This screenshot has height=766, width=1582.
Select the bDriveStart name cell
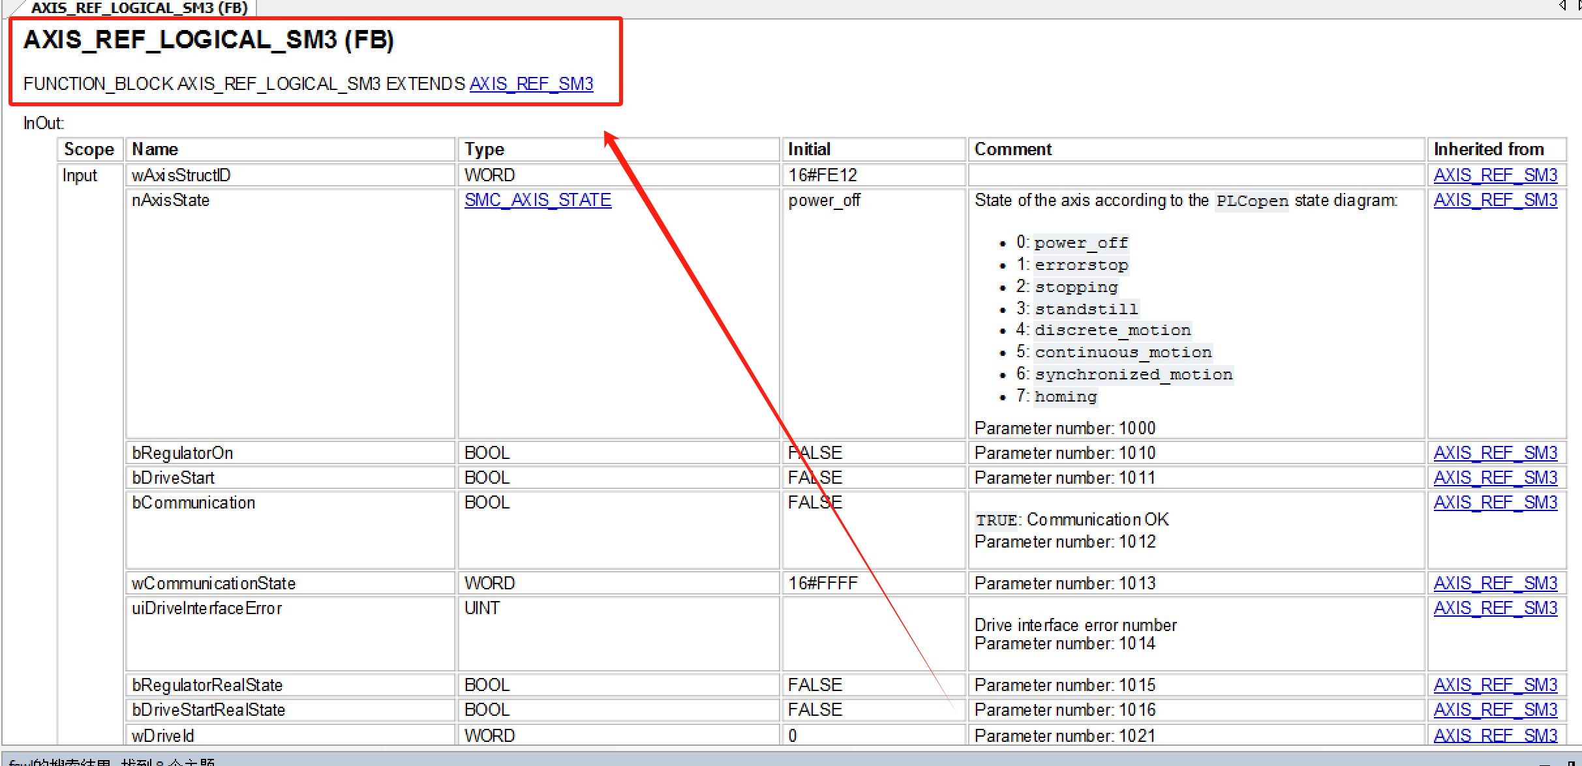pos(290,478)
